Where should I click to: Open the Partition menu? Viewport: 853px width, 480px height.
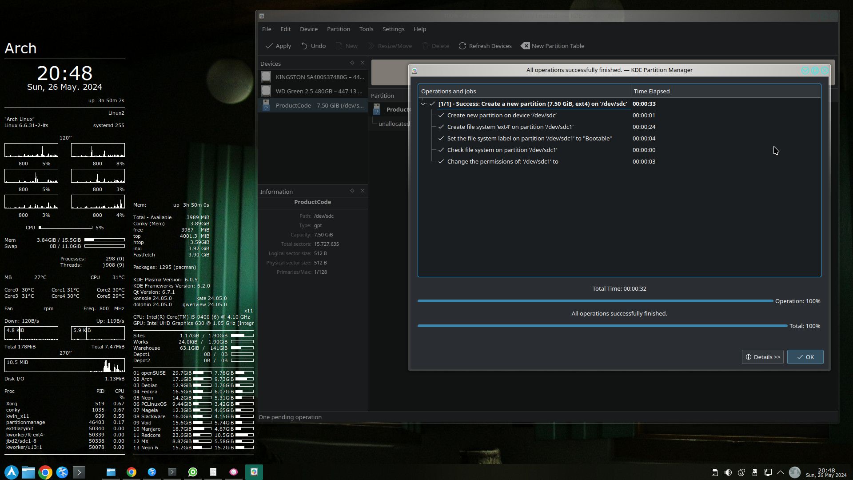click(x=339, y=29)
